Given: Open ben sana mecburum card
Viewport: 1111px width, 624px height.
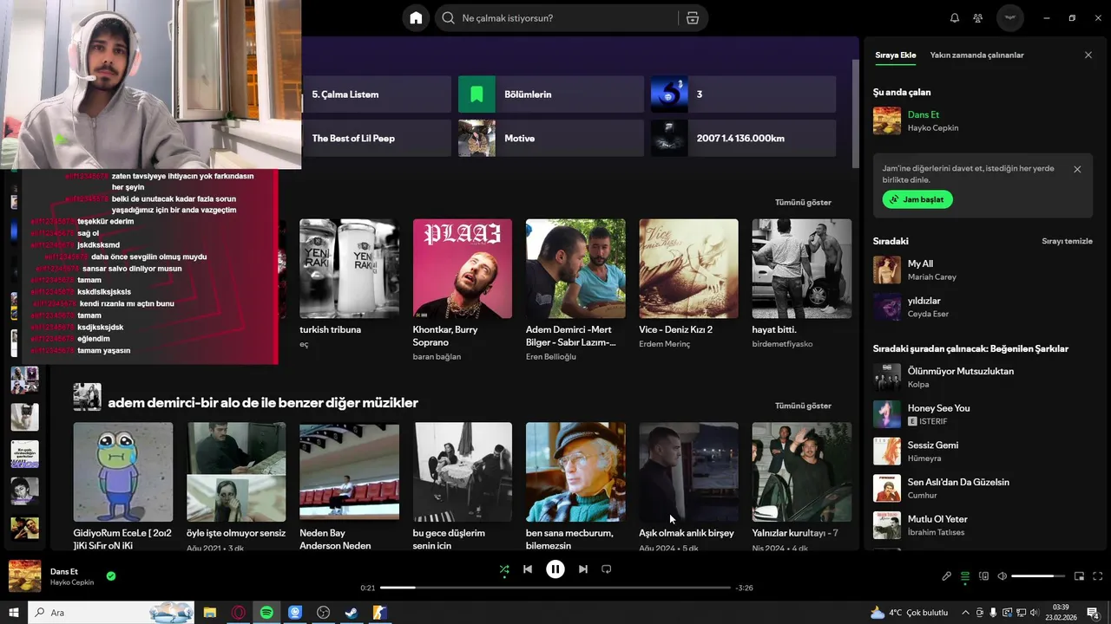Looking at the screenshot, I should [x=575, y=485].
